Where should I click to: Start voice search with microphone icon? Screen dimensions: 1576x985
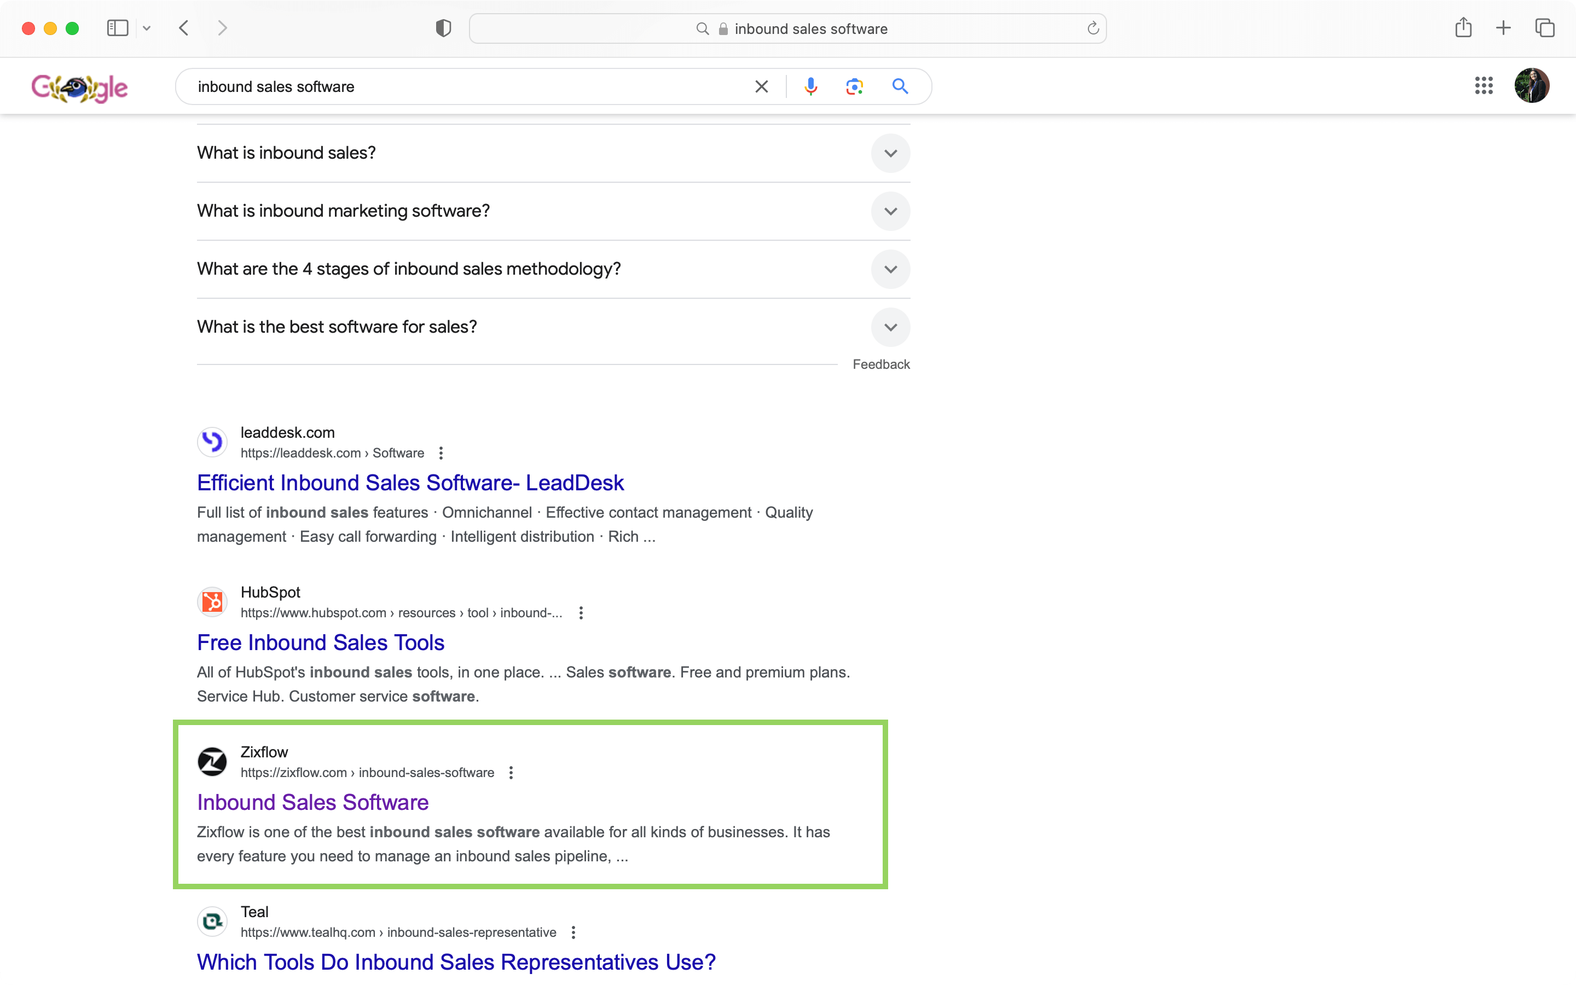810,86
